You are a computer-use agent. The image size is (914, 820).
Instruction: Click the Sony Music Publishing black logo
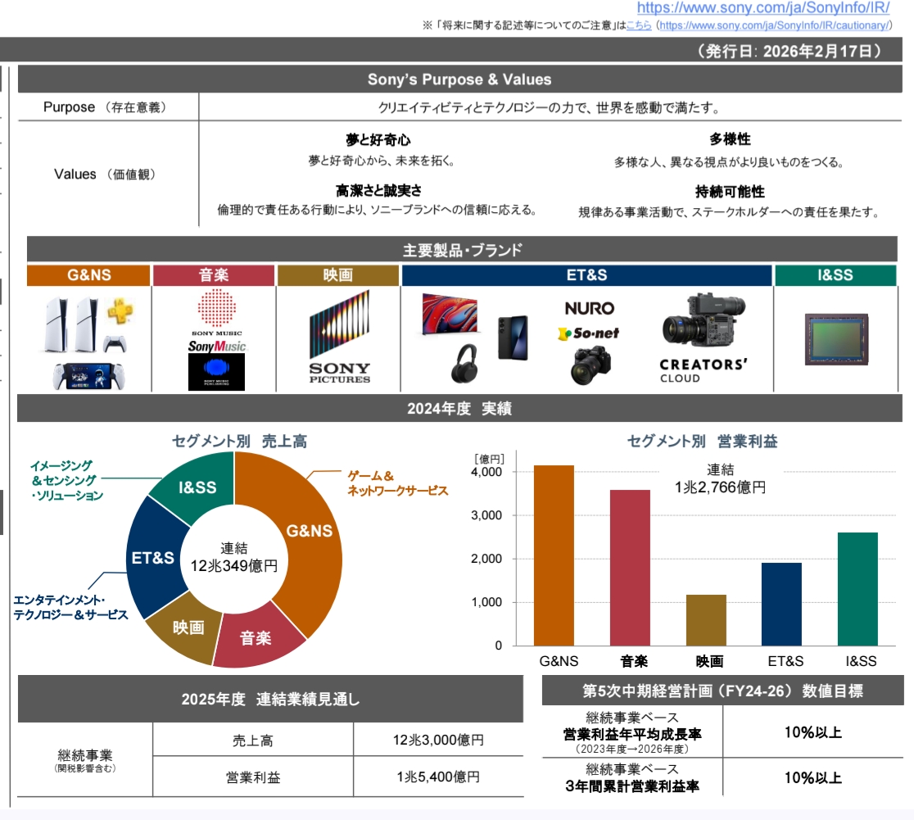click(216, 371)
